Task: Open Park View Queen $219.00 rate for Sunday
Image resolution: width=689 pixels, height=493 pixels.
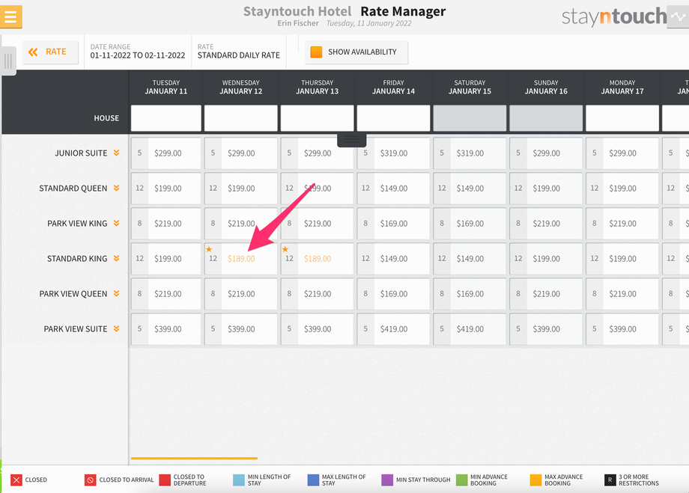Action: 546,294
